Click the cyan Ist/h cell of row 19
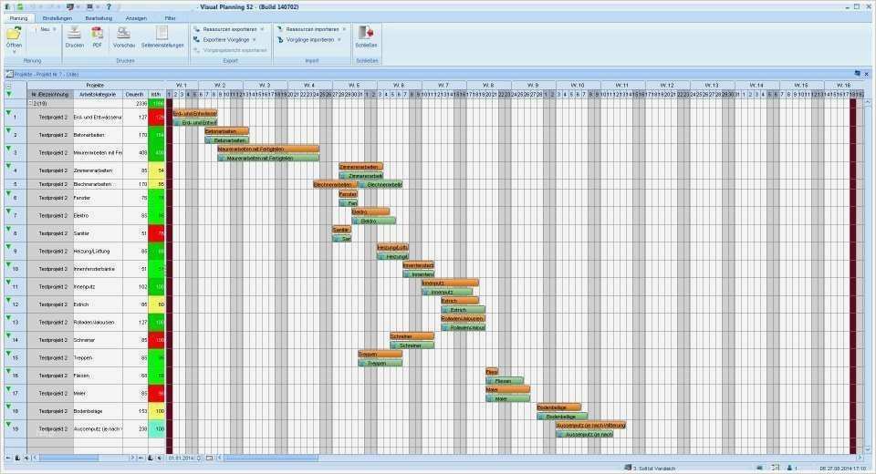This screenshot has height=474, width=876. (x=156, y=428)
